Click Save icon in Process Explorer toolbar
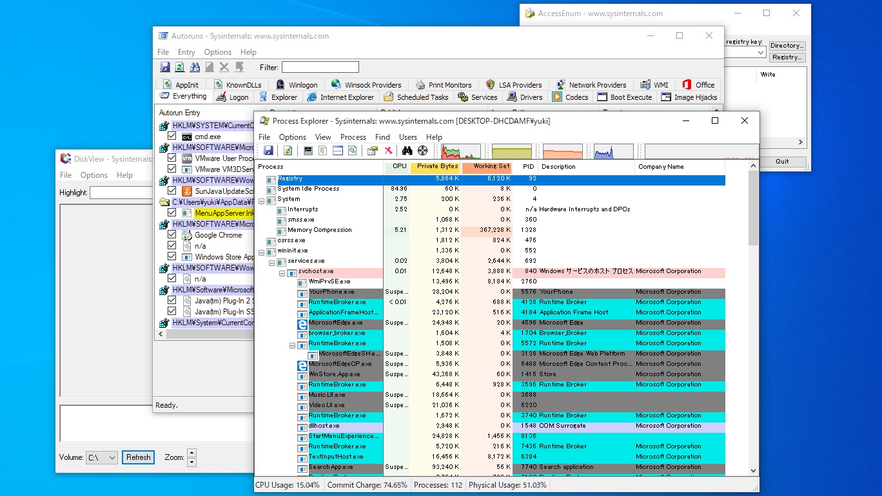 [x=268, y=151]
